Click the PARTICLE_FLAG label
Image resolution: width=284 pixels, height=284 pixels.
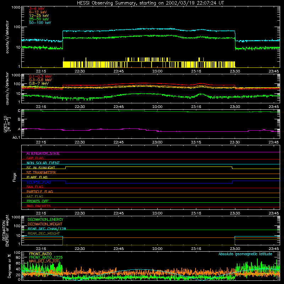[40, 192]
